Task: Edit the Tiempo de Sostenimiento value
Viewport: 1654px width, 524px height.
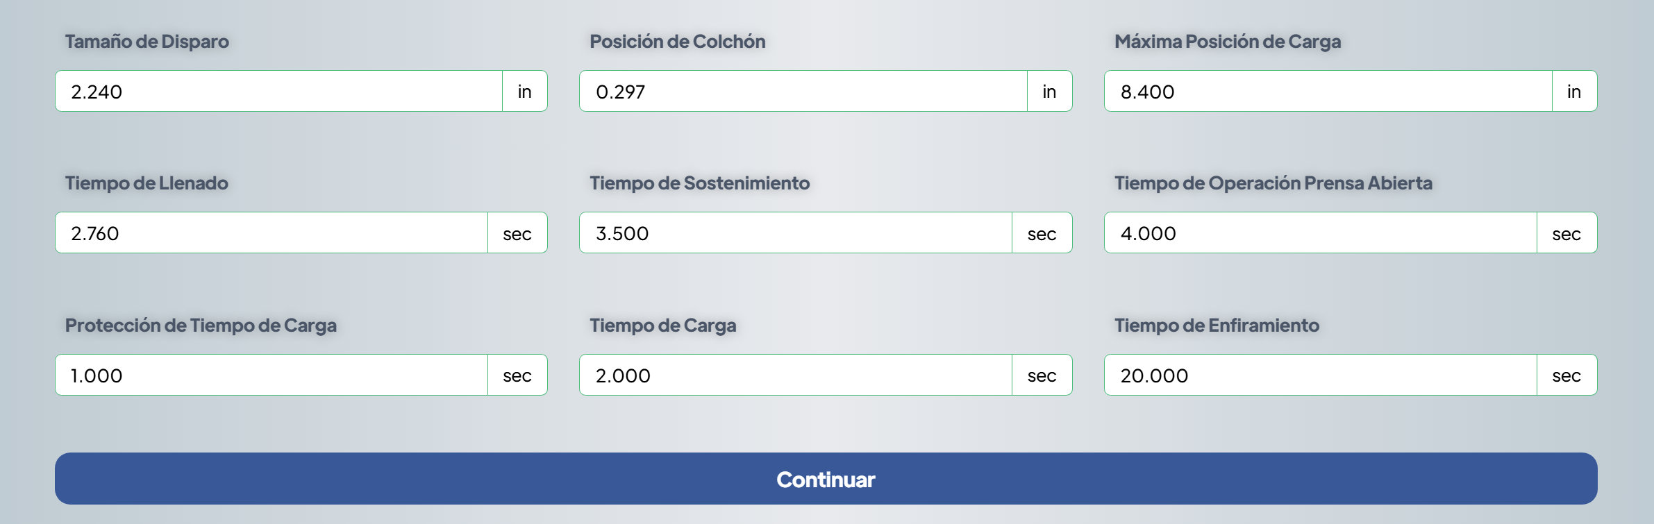Action: [795, 233]
